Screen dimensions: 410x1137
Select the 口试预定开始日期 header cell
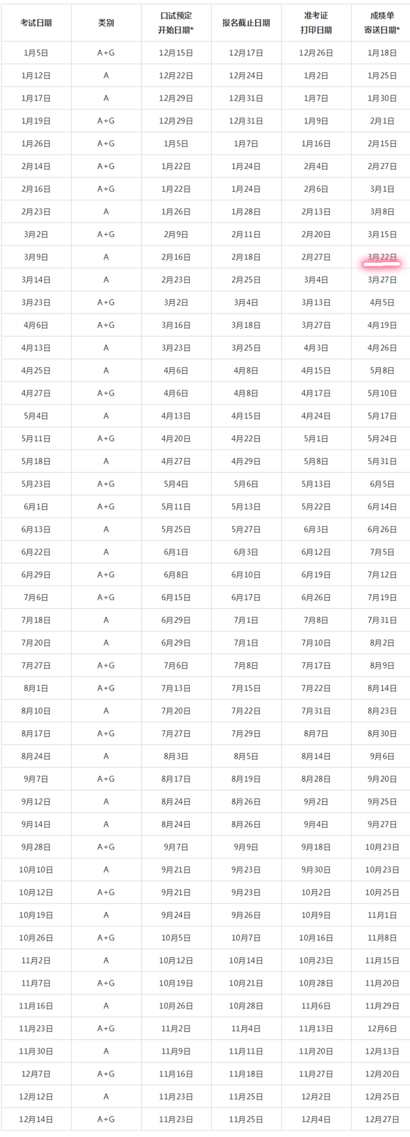[176, 23]
